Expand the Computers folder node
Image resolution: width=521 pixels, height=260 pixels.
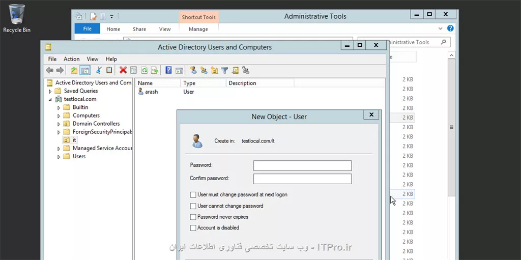(59, 115)
